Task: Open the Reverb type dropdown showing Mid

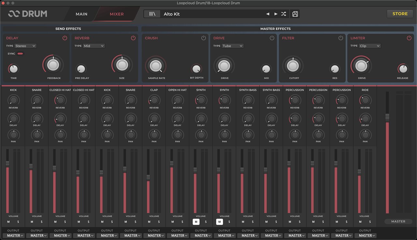Action: (x=93, y=46)
